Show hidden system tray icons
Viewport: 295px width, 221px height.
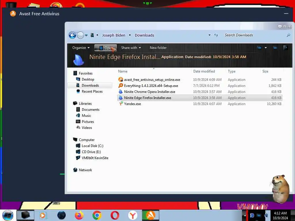coord(245,215)
